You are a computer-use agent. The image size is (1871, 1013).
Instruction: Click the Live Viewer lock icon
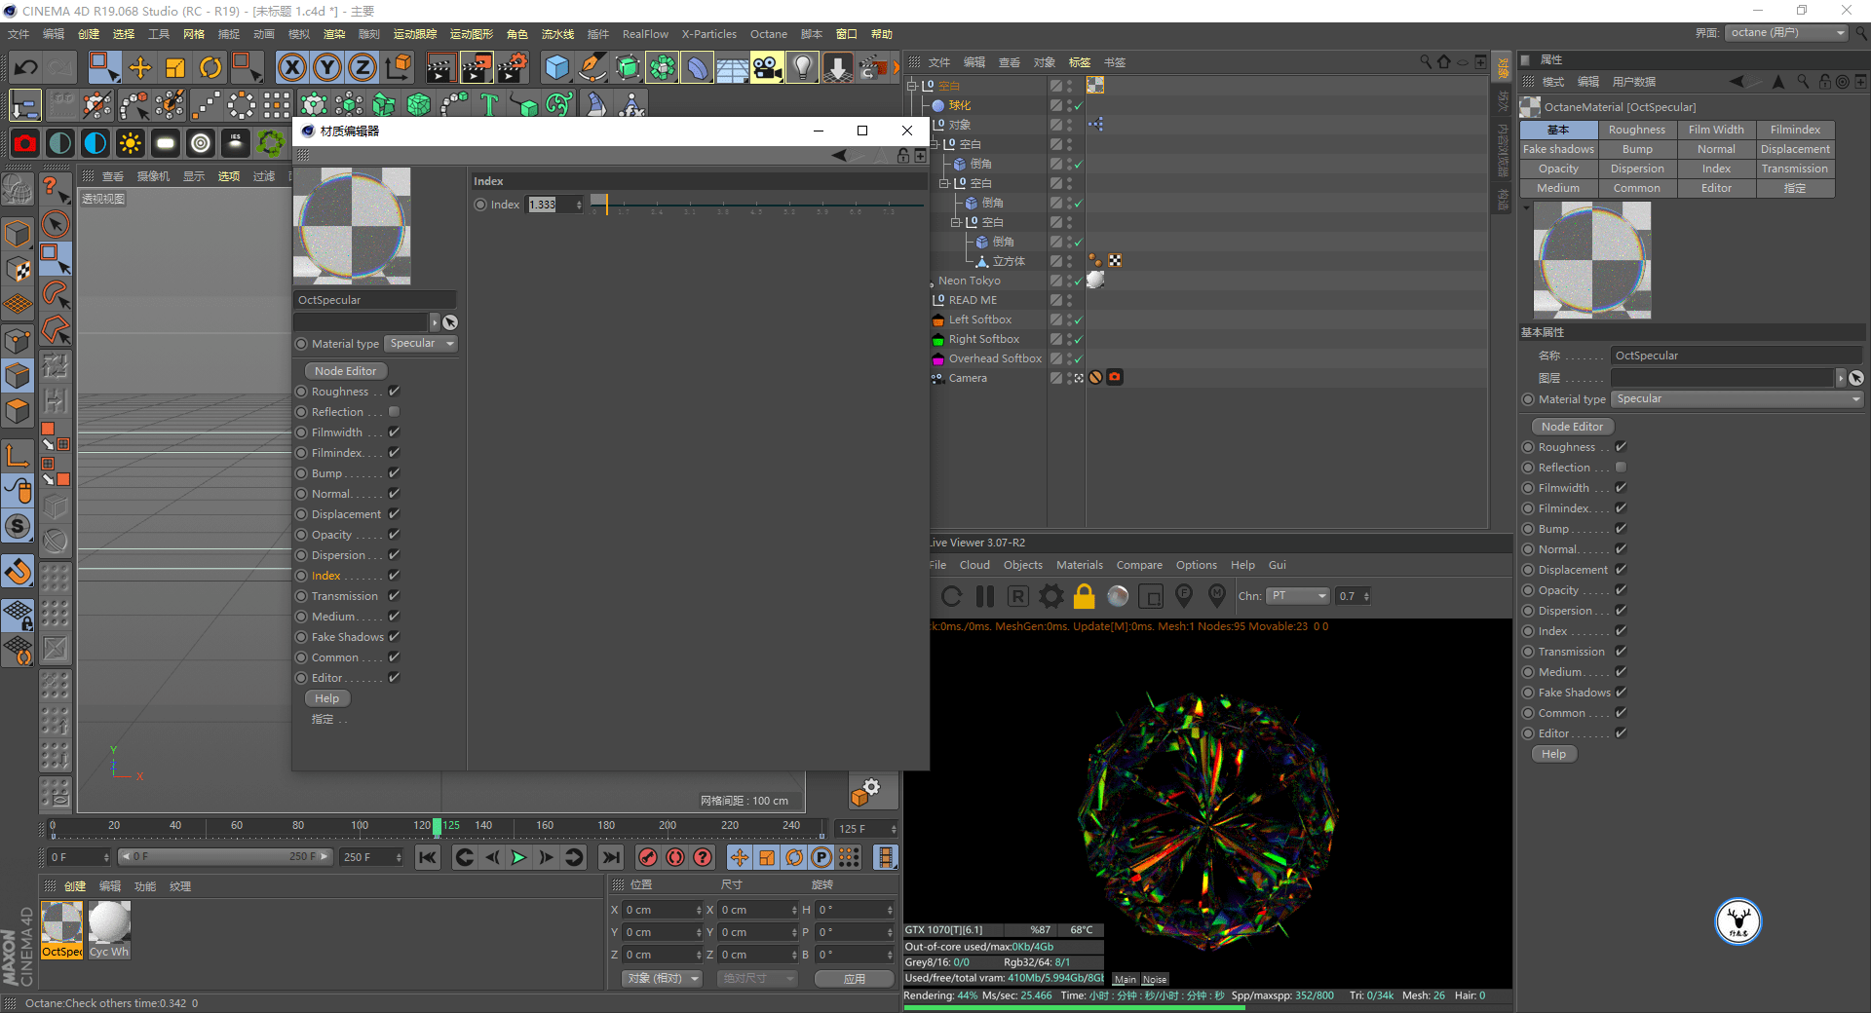1084,596
